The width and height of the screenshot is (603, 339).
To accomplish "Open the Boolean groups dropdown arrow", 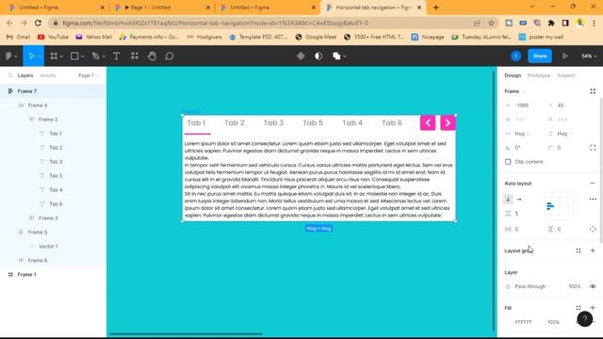I will click(x=345, y=56).
